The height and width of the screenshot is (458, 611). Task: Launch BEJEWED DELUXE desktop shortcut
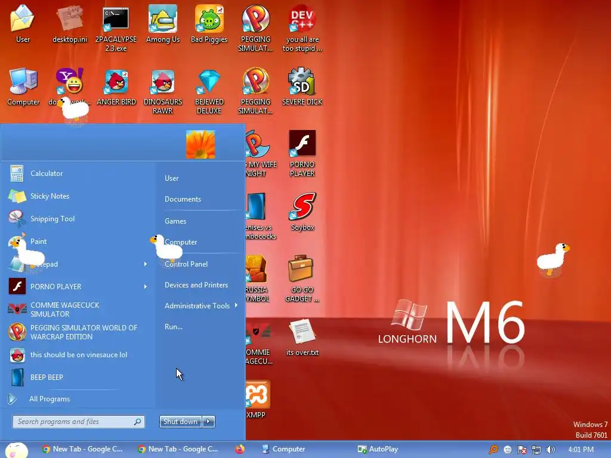pos(209,91)
